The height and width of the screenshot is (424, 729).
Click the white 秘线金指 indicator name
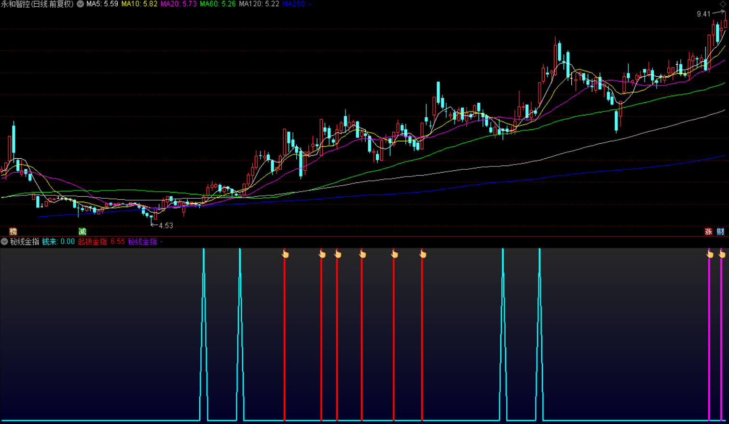click(25, 242)
